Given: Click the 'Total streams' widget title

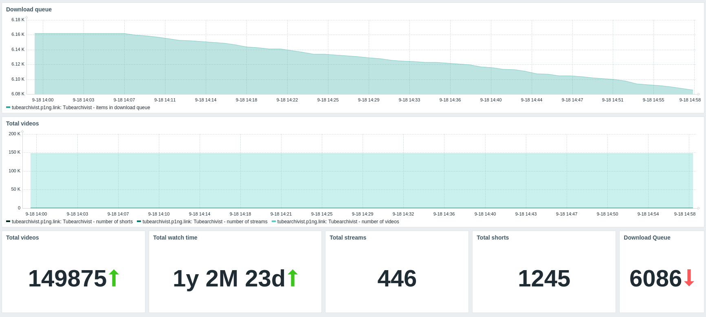Looking at the screenshot, I should tap(348, 238).
